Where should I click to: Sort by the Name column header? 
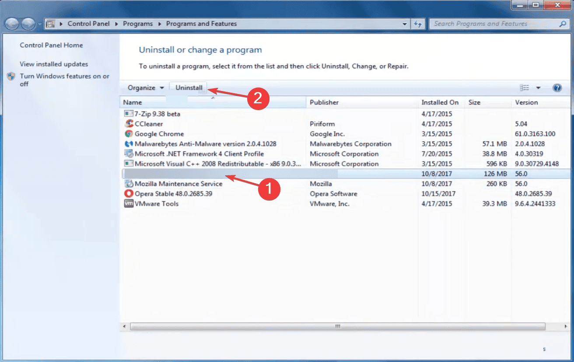click(213, 102)
